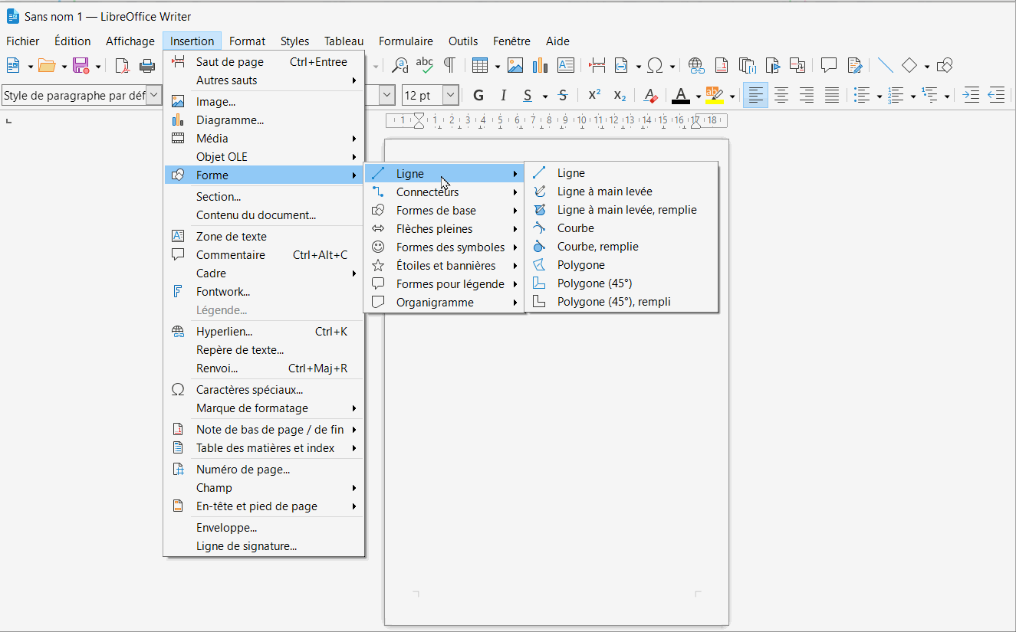Open the Format menu in menu bar
The height and width of the screenshot is (632, 1016).
tap(247, 41)
